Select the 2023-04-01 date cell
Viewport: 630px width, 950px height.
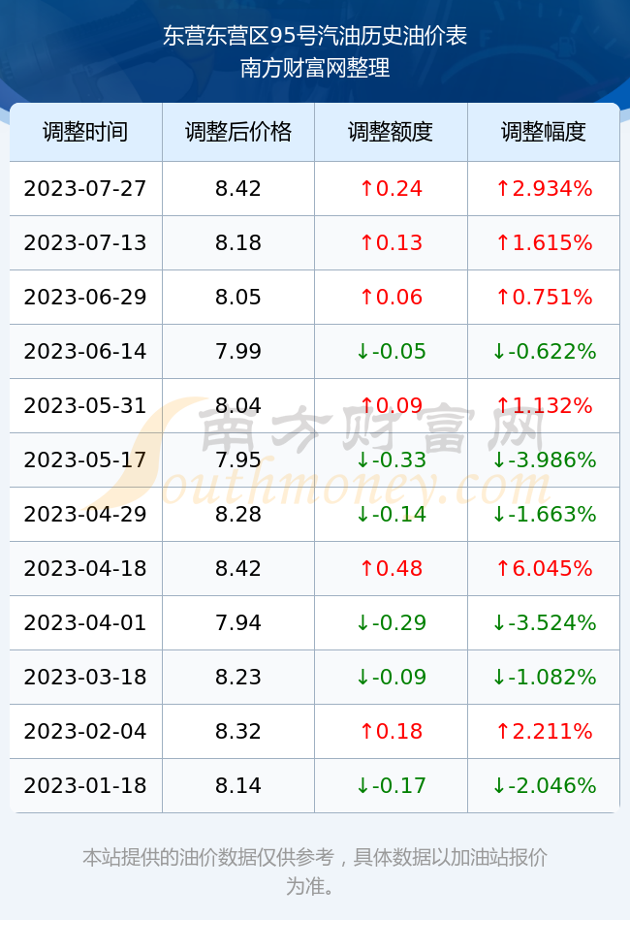[85, 622]
